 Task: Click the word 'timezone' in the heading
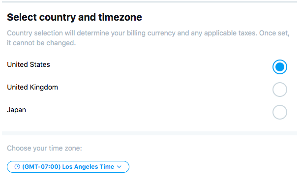[x=120, y=17]
